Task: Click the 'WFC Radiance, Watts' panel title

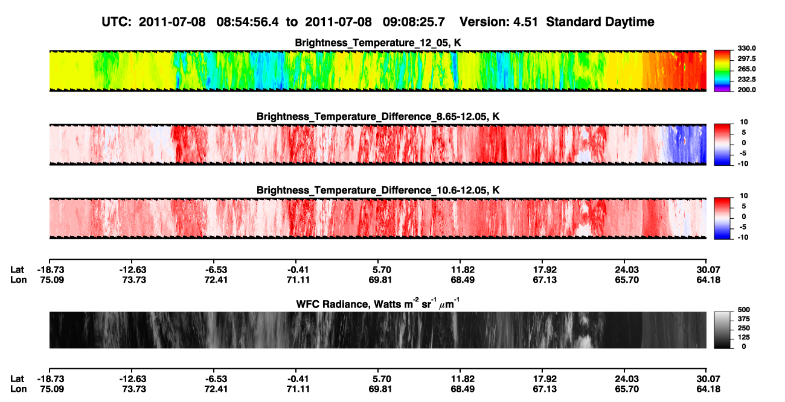Action: tap(378, 304)
